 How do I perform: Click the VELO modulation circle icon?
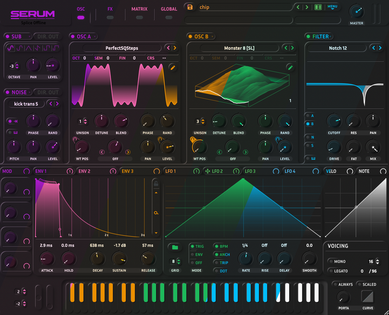click(350, 171)
